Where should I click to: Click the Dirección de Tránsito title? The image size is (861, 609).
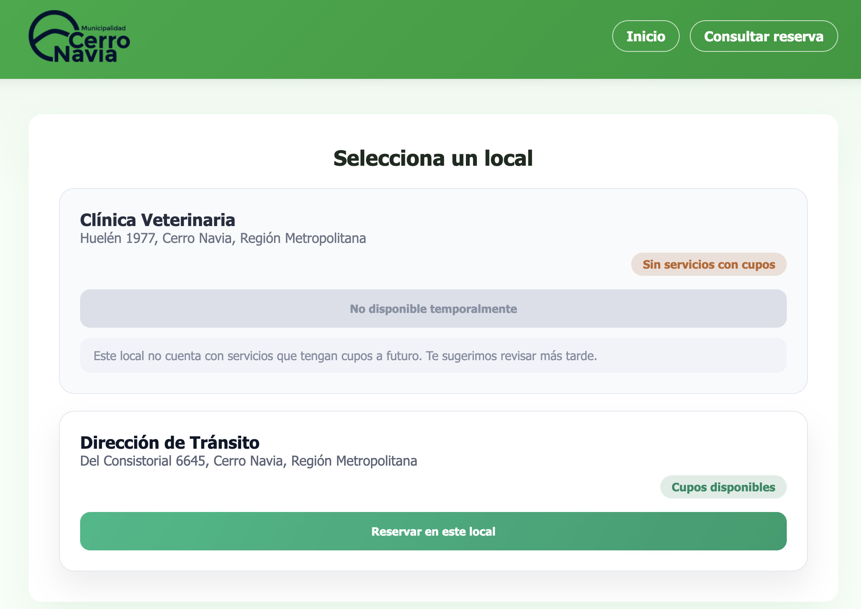click(x=170, y=442)
